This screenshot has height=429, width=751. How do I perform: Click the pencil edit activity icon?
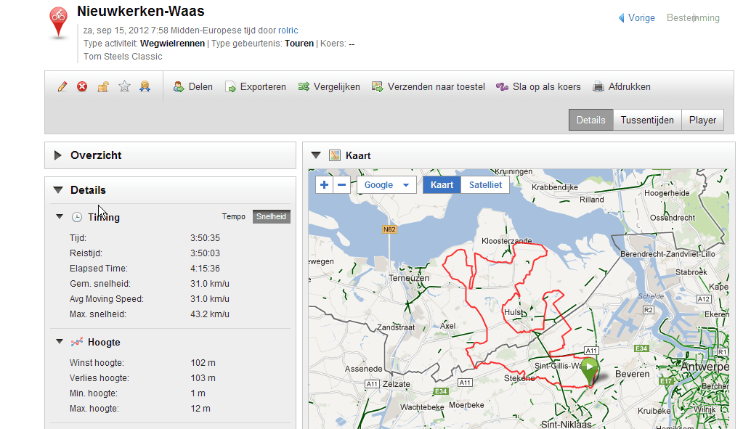coord(62,86)
